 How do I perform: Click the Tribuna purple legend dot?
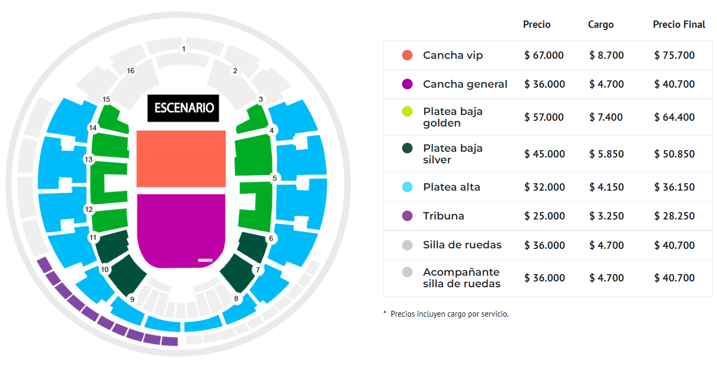pyautogui.click(x=407, y=216)
